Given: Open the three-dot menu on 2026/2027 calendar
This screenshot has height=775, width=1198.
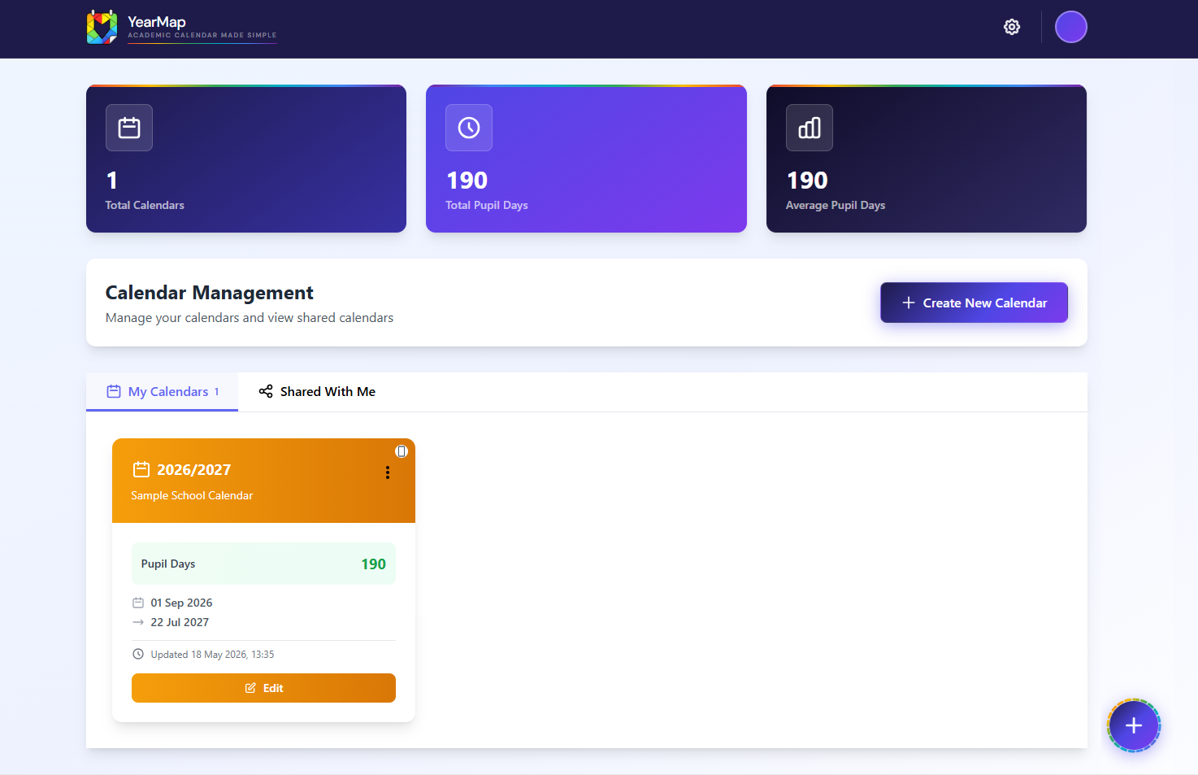Looking at the screenshot, I should (x=388, y=472).
